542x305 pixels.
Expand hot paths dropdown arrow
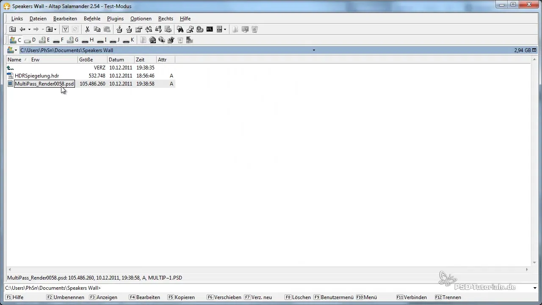(55, 29)
